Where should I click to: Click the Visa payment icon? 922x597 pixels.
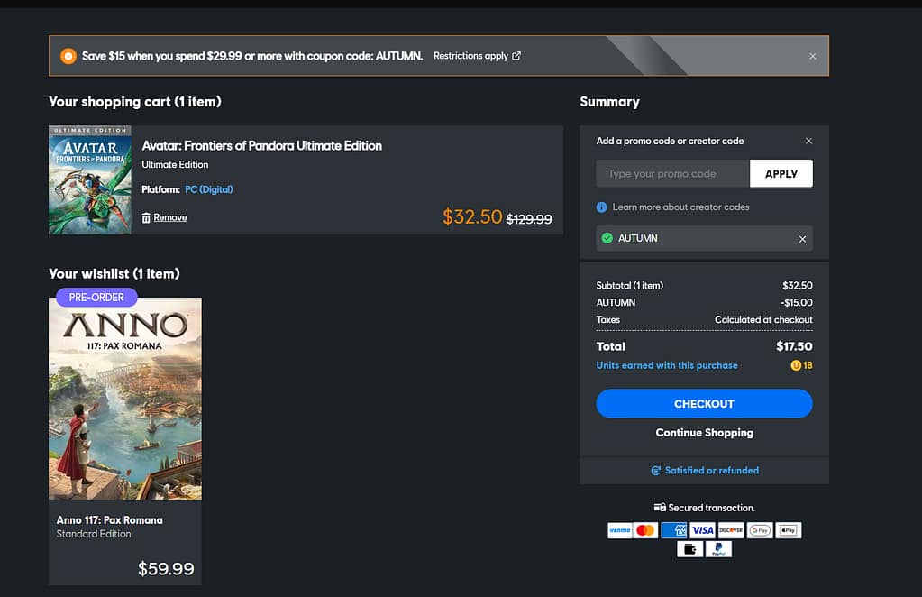[702, 530]
